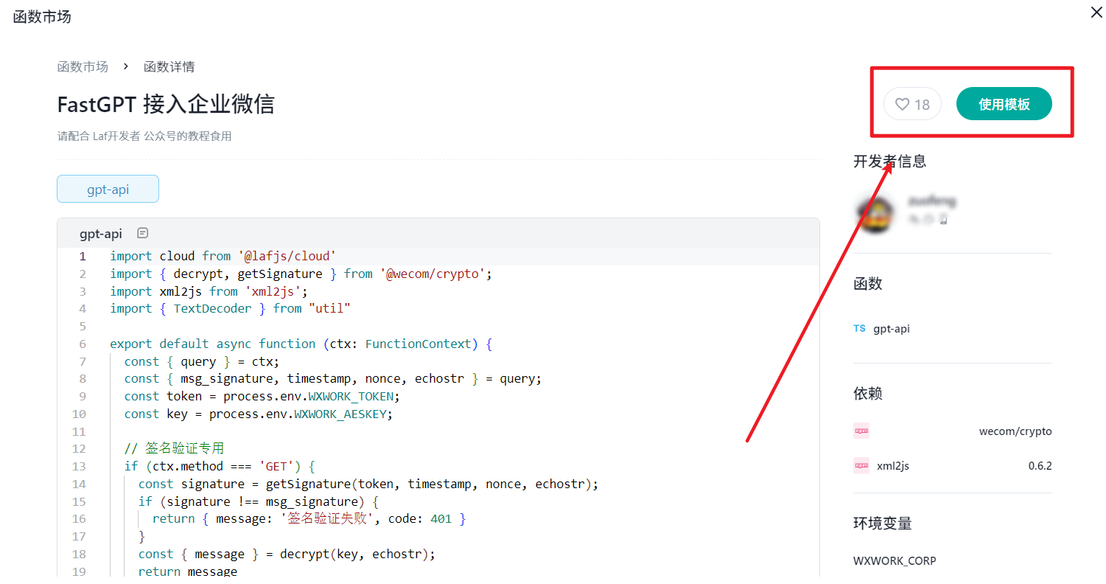
Task: Click TextDecoder on code line 4
Action: 212,308
